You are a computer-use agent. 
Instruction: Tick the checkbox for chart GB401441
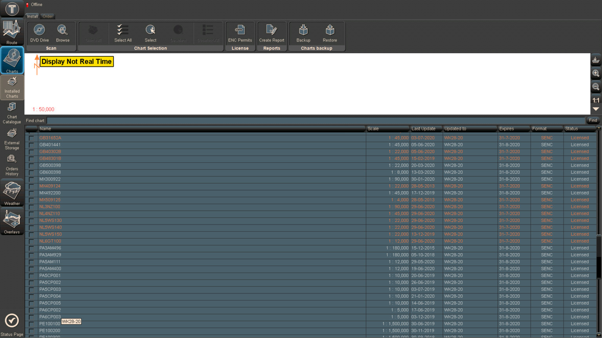click(31, 145)
